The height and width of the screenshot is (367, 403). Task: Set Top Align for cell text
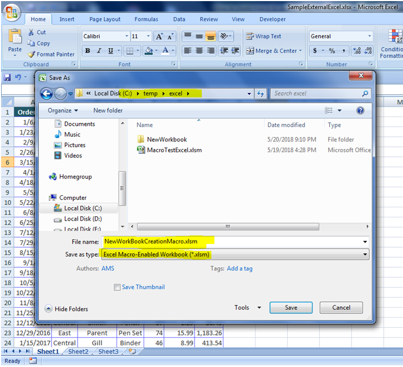187,36
